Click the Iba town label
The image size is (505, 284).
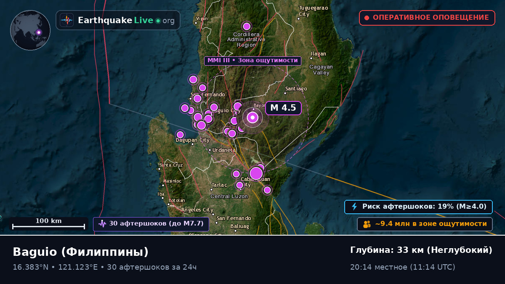coord(161,194)
